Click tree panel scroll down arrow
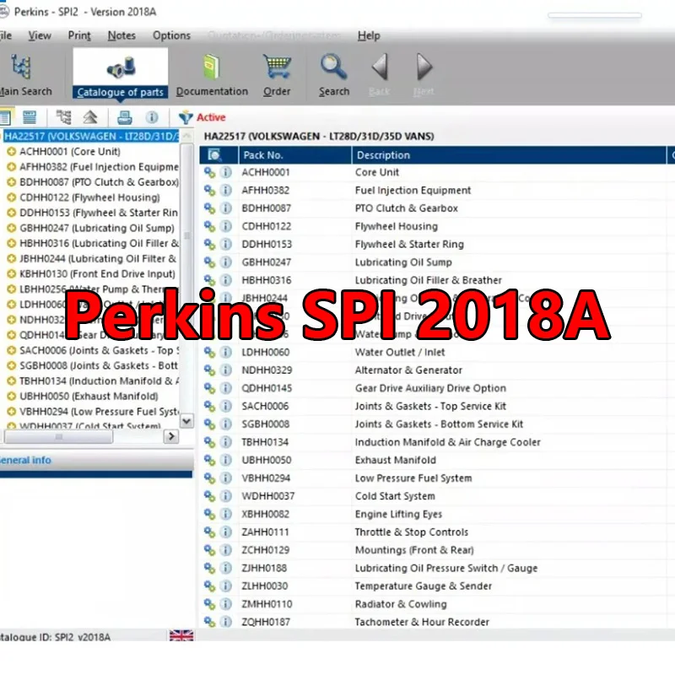 pyautogui.click(x=186, y=420)
